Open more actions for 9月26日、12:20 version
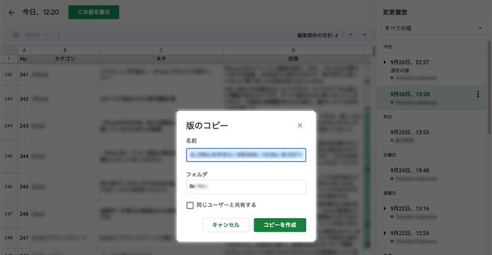 tap(478, 94)
